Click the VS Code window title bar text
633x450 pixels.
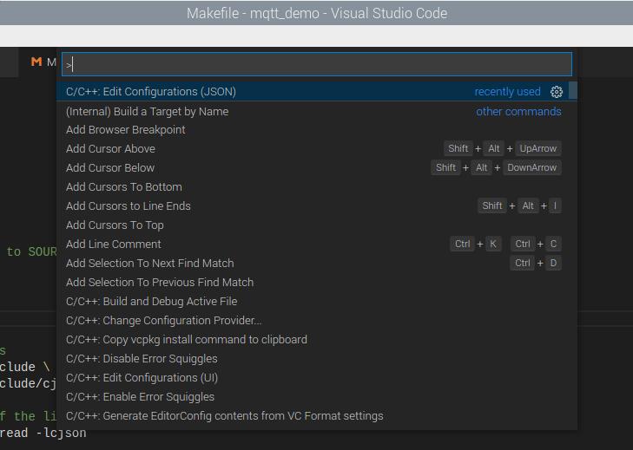coord(317,13)
